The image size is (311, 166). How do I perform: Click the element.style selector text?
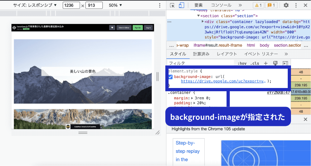click(183, 71)
